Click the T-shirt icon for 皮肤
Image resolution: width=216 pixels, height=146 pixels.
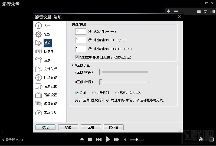(38, 60)
